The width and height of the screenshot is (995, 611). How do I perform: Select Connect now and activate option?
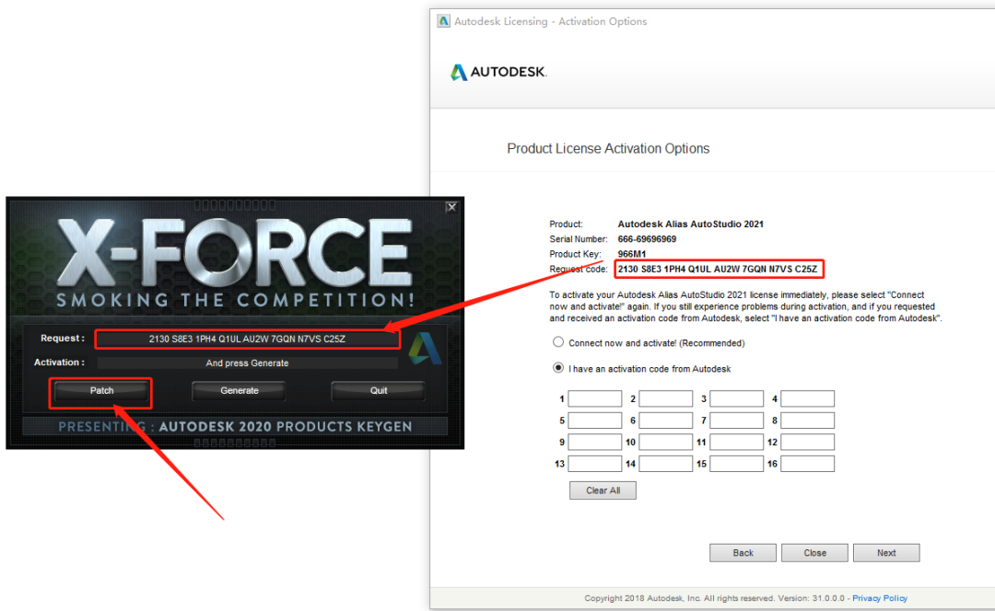click(557, 342)
